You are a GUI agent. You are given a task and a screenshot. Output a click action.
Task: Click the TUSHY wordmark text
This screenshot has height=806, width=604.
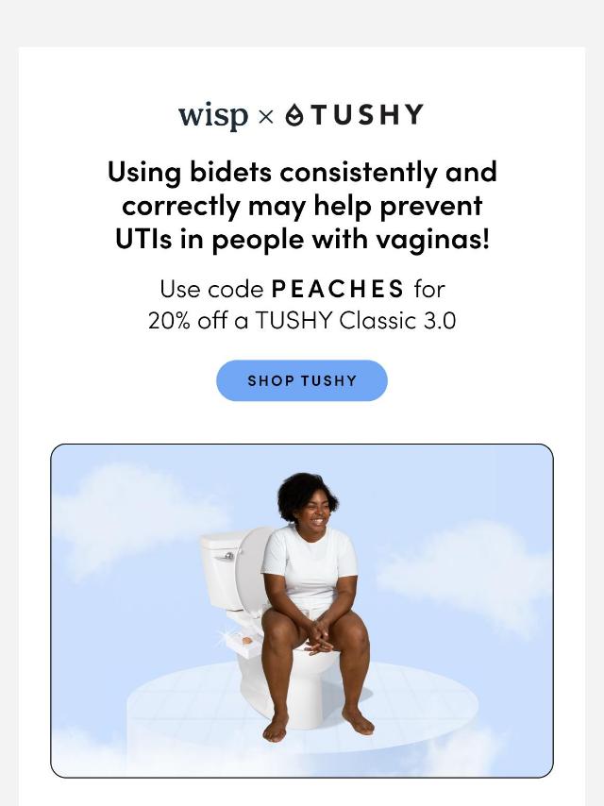coord(367,114)
